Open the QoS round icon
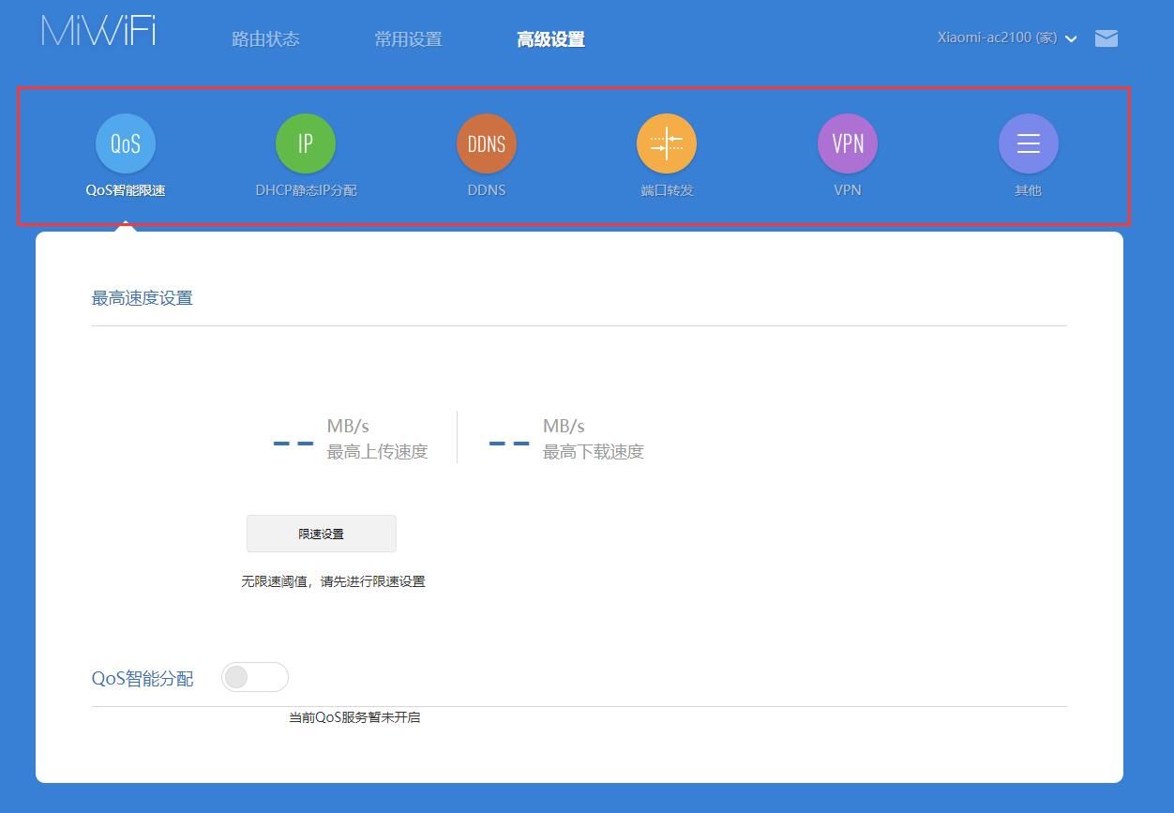Image resolution: width=1174 pixels, height=813 pixels. pyautogui.click(x=126, y=143)
